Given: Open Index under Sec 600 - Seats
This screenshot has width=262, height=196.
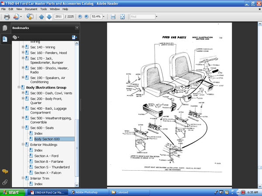Looking at the screenshot, I should (x=38, y=133).
